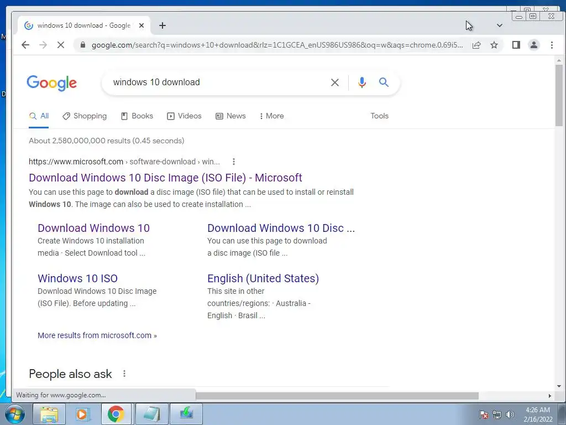Switch to Books results
The image size is (566, 425).
click(137, 116)
